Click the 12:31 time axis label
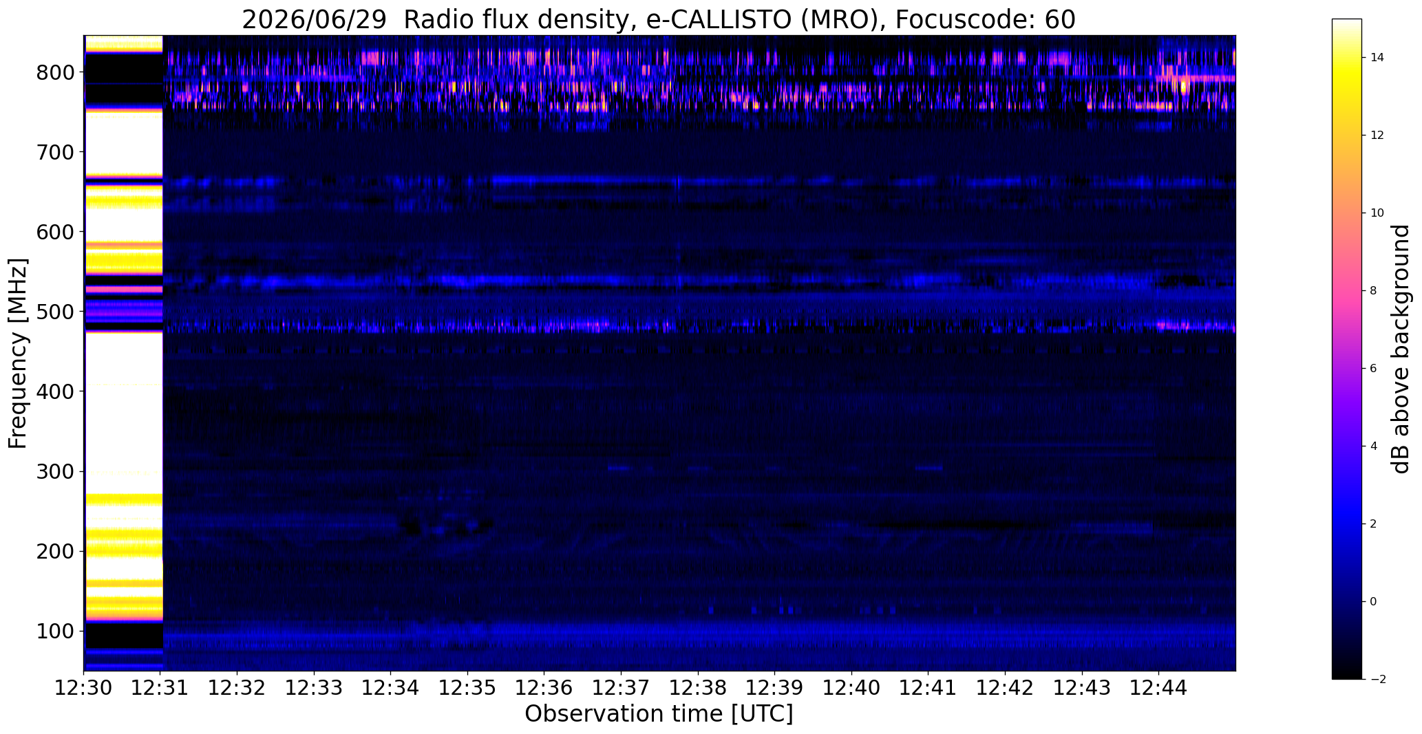The width and height of the screenshot is (1422, 734). coord(160,689)
